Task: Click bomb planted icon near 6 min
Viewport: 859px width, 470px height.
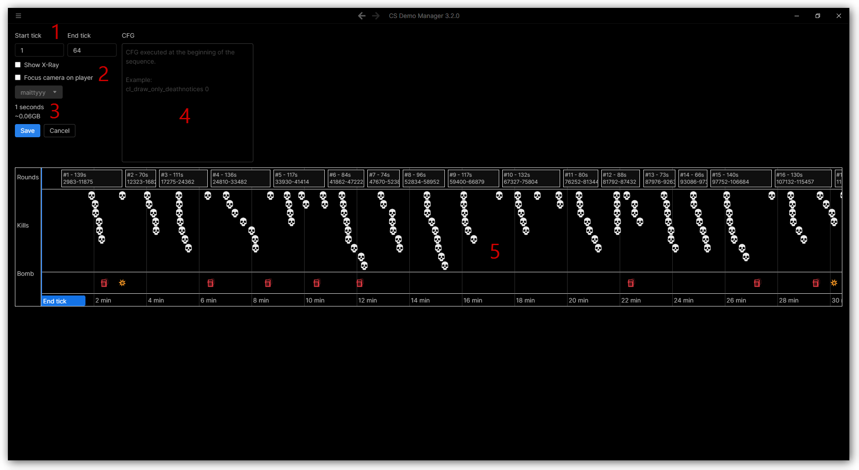Action: (x=210, y=283)
